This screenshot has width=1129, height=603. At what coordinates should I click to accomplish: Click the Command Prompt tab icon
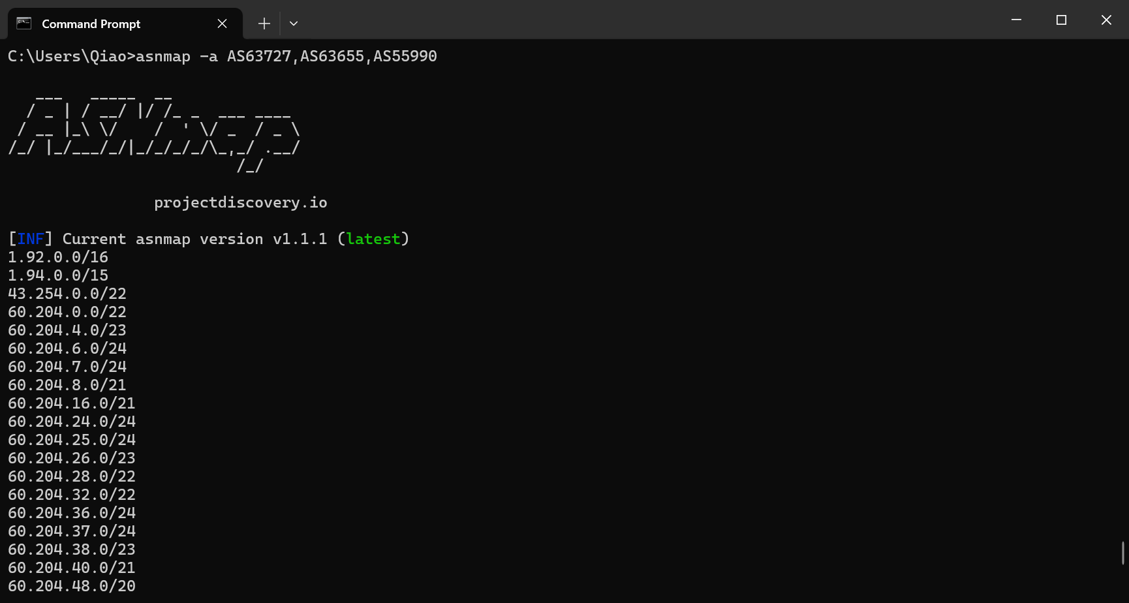point(24,23)
